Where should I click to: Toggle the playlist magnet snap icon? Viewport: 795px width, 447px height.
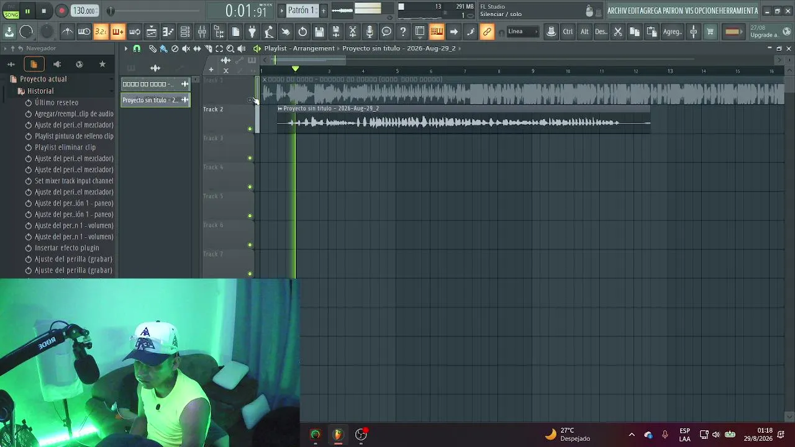click(137, 48)
